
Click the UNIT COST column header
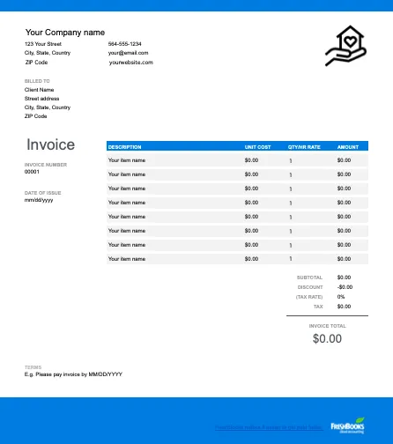point(257,147)
